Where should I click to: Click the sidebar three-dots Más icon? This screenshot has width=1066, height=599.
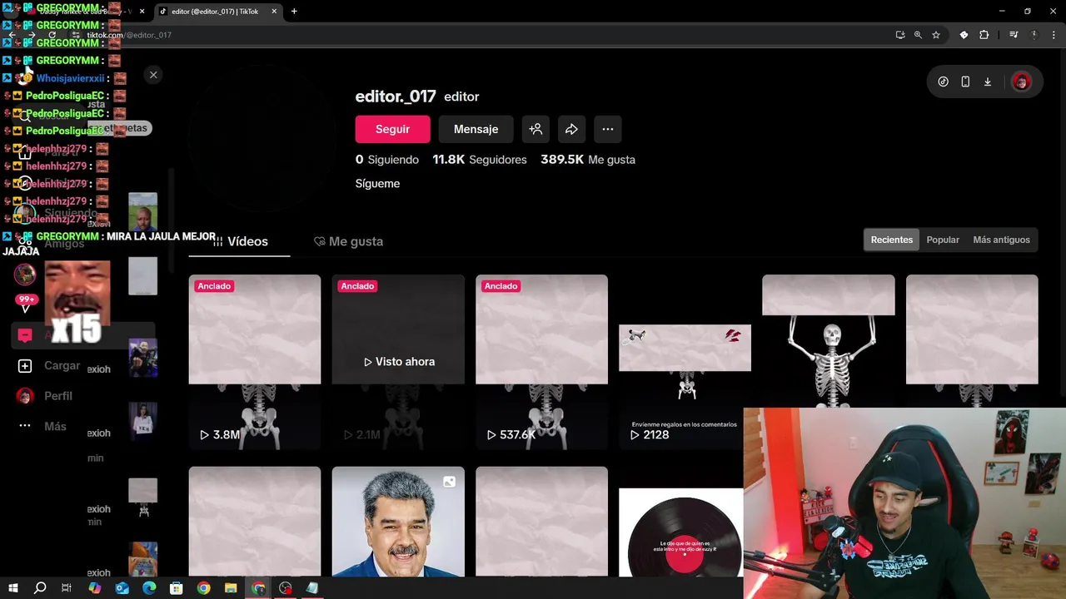pyautogui.click(x=25, y=426)
